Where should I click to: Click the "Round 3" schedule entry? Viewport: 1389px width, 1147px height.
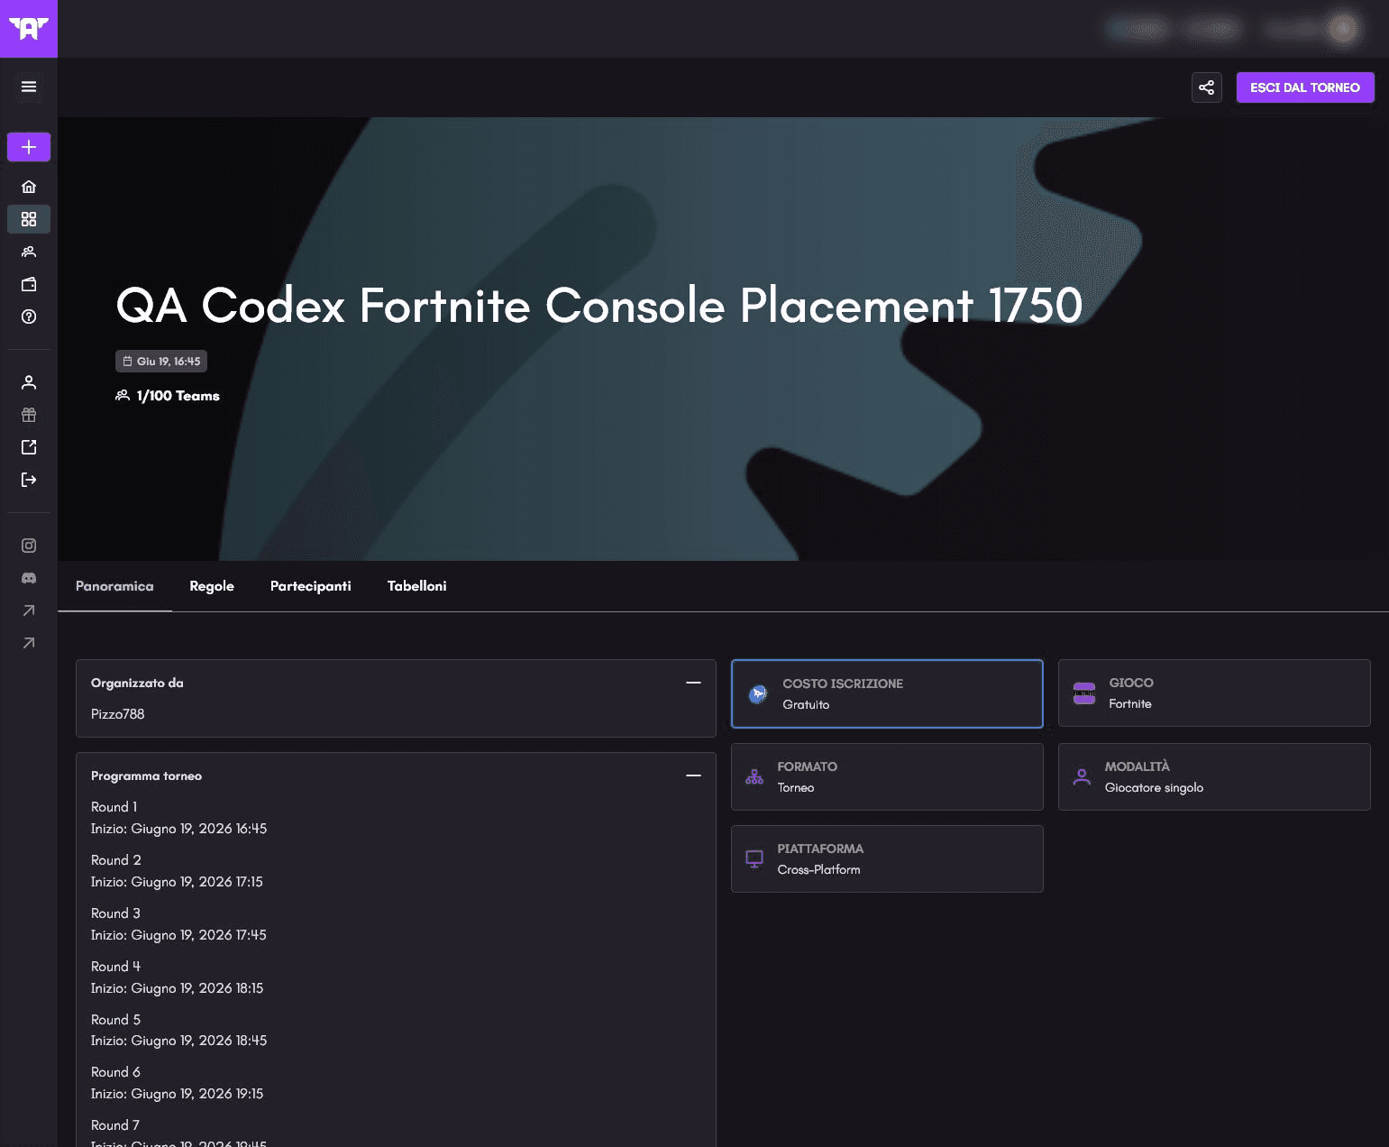[115, 913]
